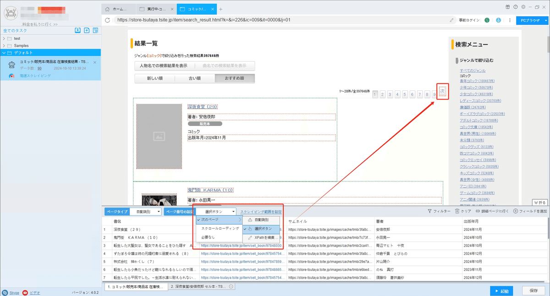Click the 保存 save button
Viewport: 550px width, 296px height.
click(533, 291)
